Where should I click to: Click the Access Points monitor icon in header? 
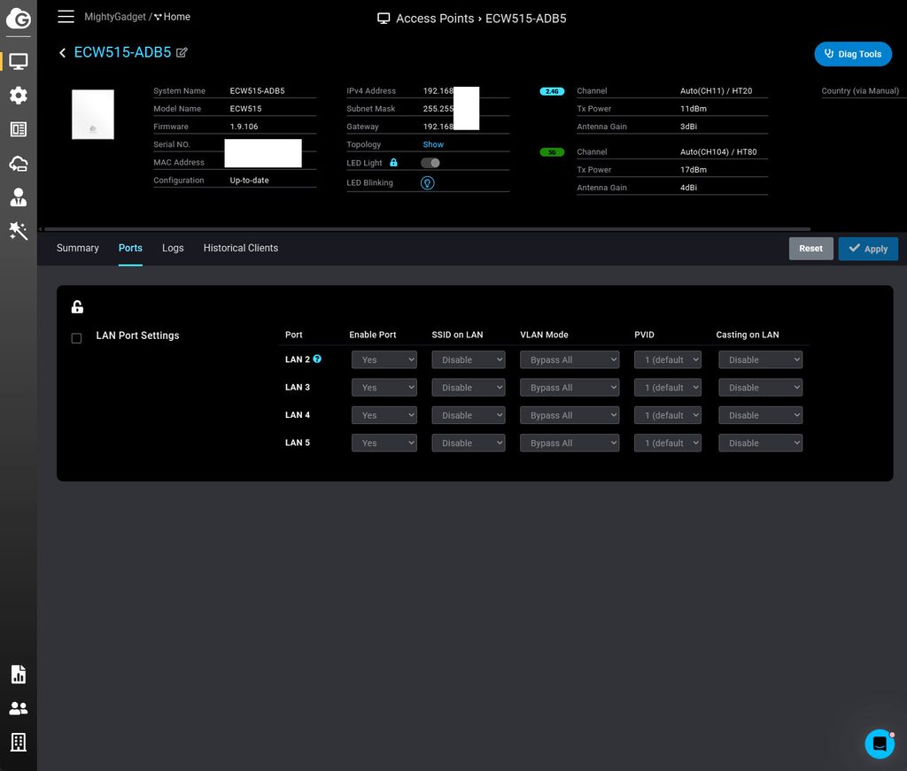coord(384,19)
